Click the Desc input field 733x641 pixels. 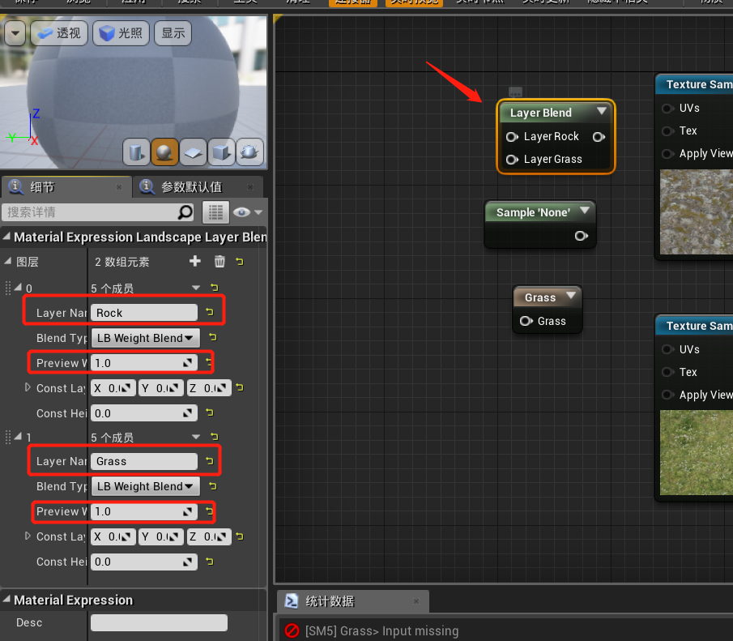[159, 622]
